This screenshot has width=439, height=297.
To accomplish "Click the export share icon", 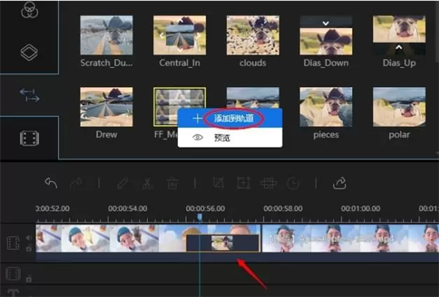I will pyautogui.click(x=339, y=183).
